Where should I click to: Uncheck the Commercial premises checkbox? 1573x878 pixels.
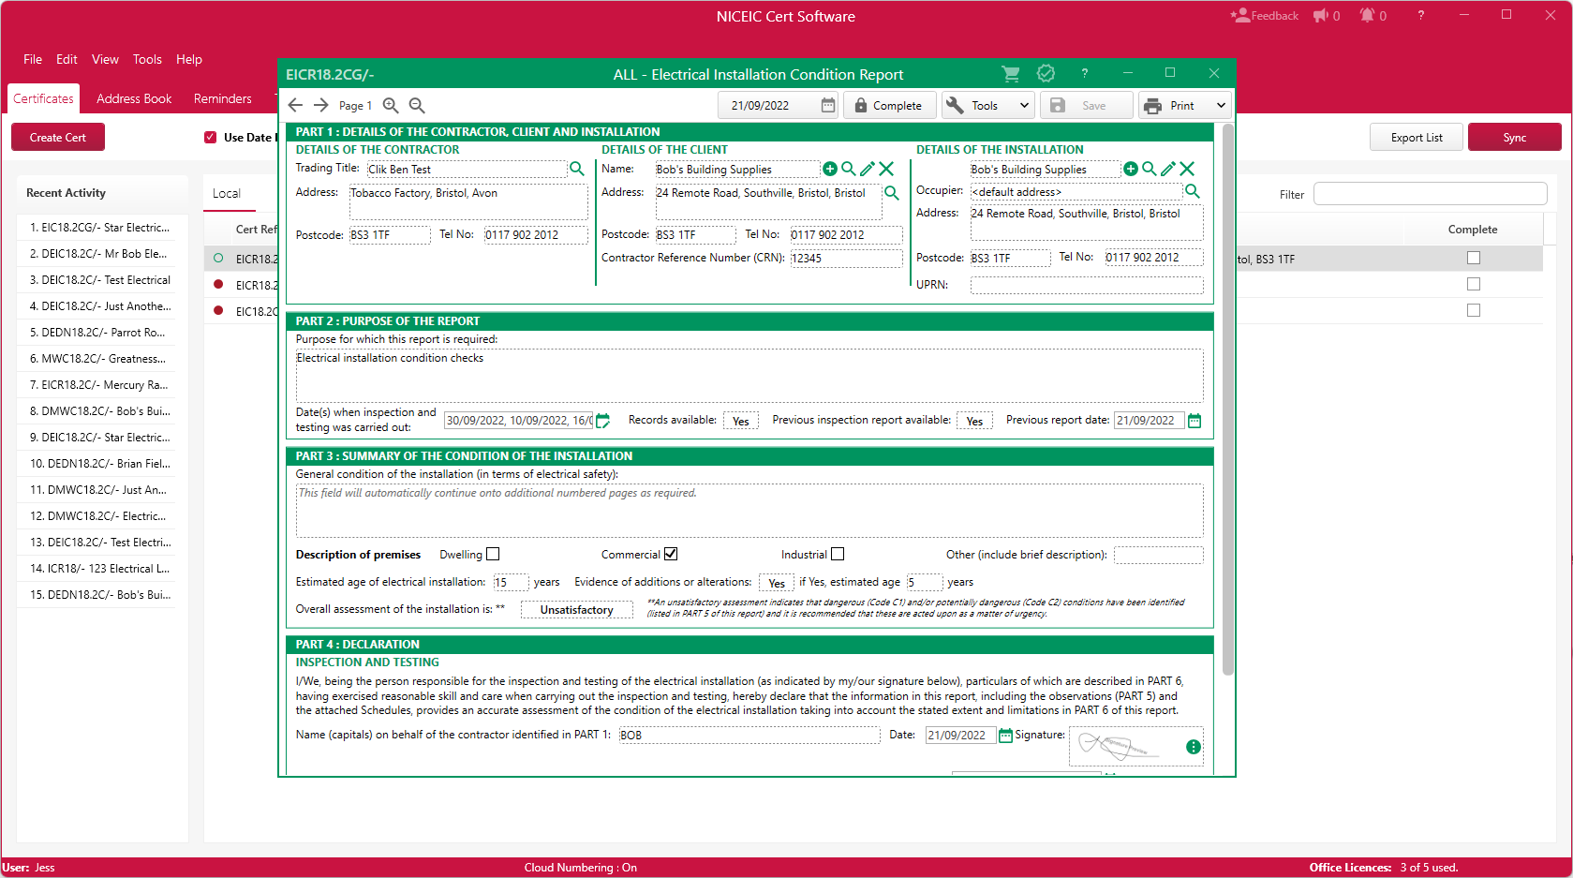(671, 554)
